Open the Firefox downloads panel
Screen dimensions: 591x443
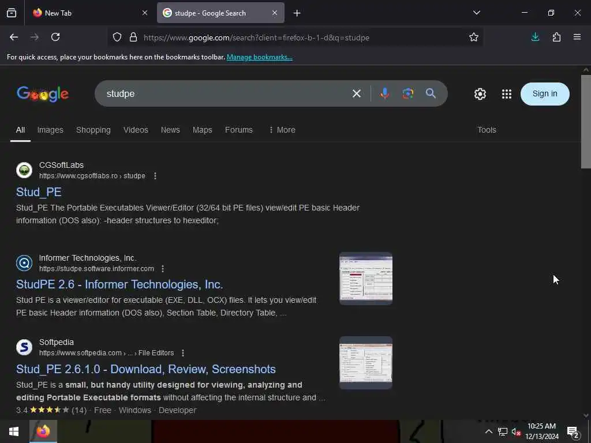point(535,37)
